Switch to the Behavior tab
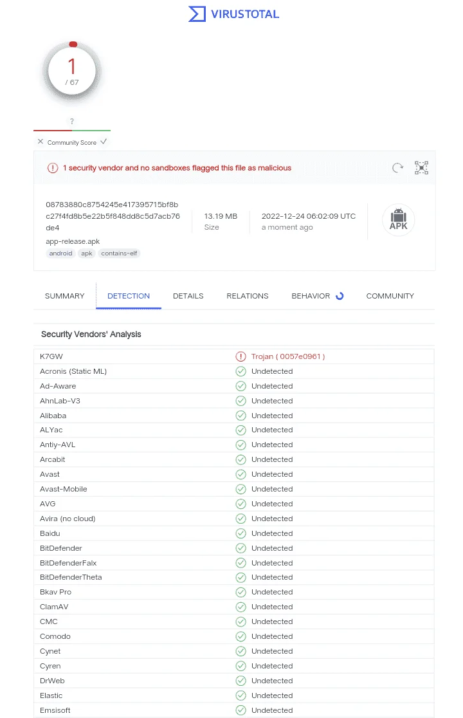Image resolution: width=463 pixels, height=718 pixels. tap(311, 296)
